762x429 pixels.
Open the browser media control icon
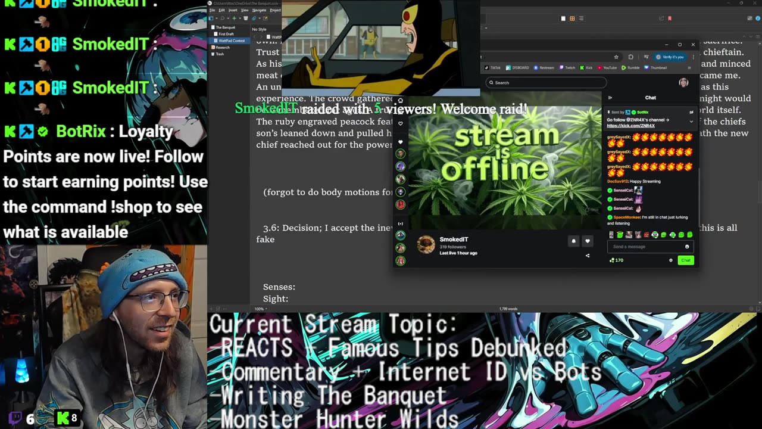647,57
